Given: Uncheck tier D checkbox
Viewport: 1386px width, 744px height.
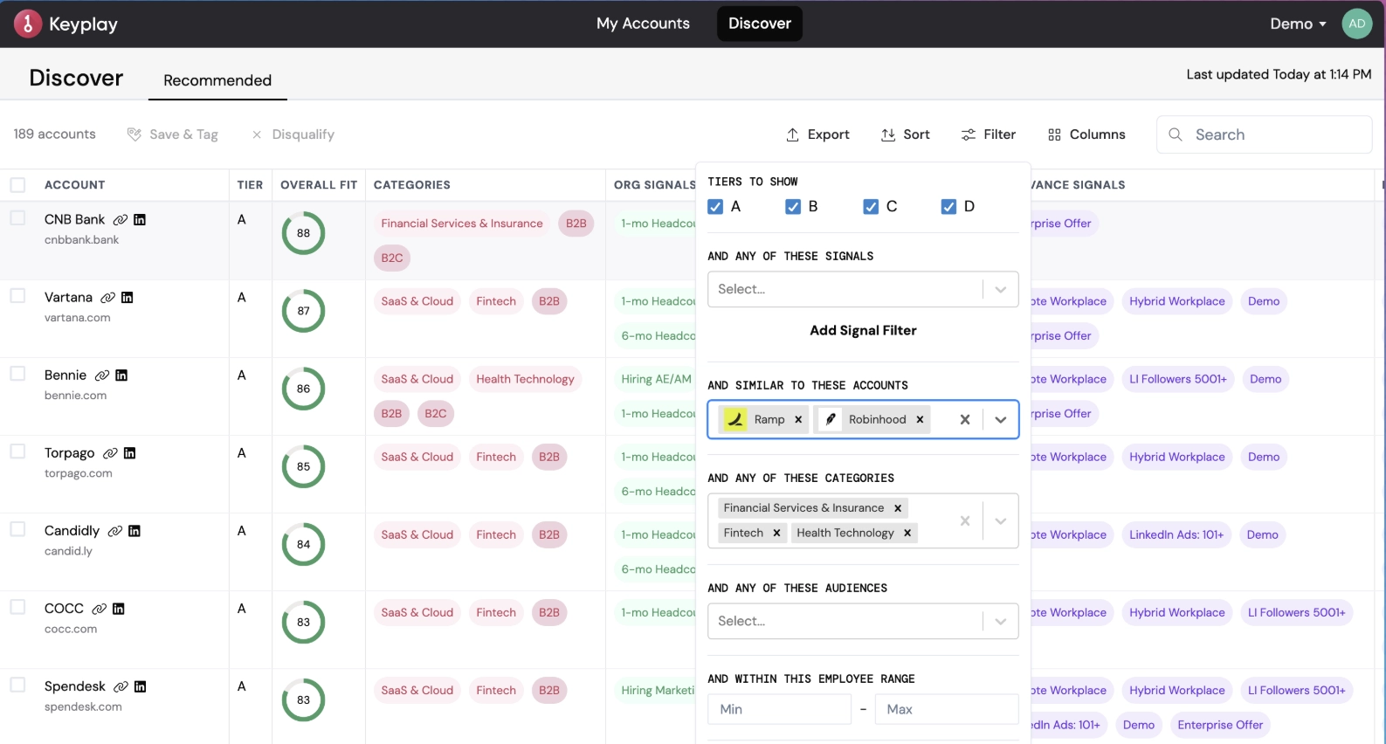Looking at the screenshot, I should (948, 207).
